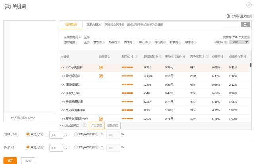The height and width of the screenshot is (164, 254).
Task: Click help icon next to 质优词
Action: pyautogui.click(x=134, y=42)
